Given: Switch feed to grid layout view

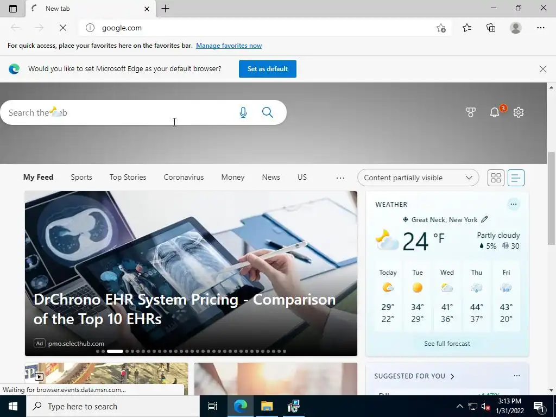Looking at the screenshot, I should (x=496, y=178).
